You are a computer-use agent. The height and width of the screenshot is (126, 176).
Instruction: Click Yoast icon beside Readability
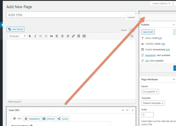143,55
